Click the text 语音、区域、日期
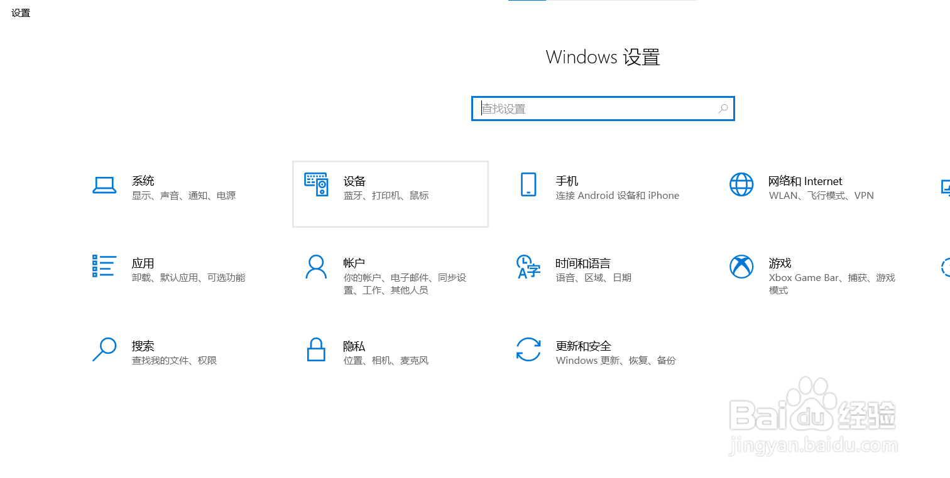Viewport: 950px width, 478px height. [594, 278]
